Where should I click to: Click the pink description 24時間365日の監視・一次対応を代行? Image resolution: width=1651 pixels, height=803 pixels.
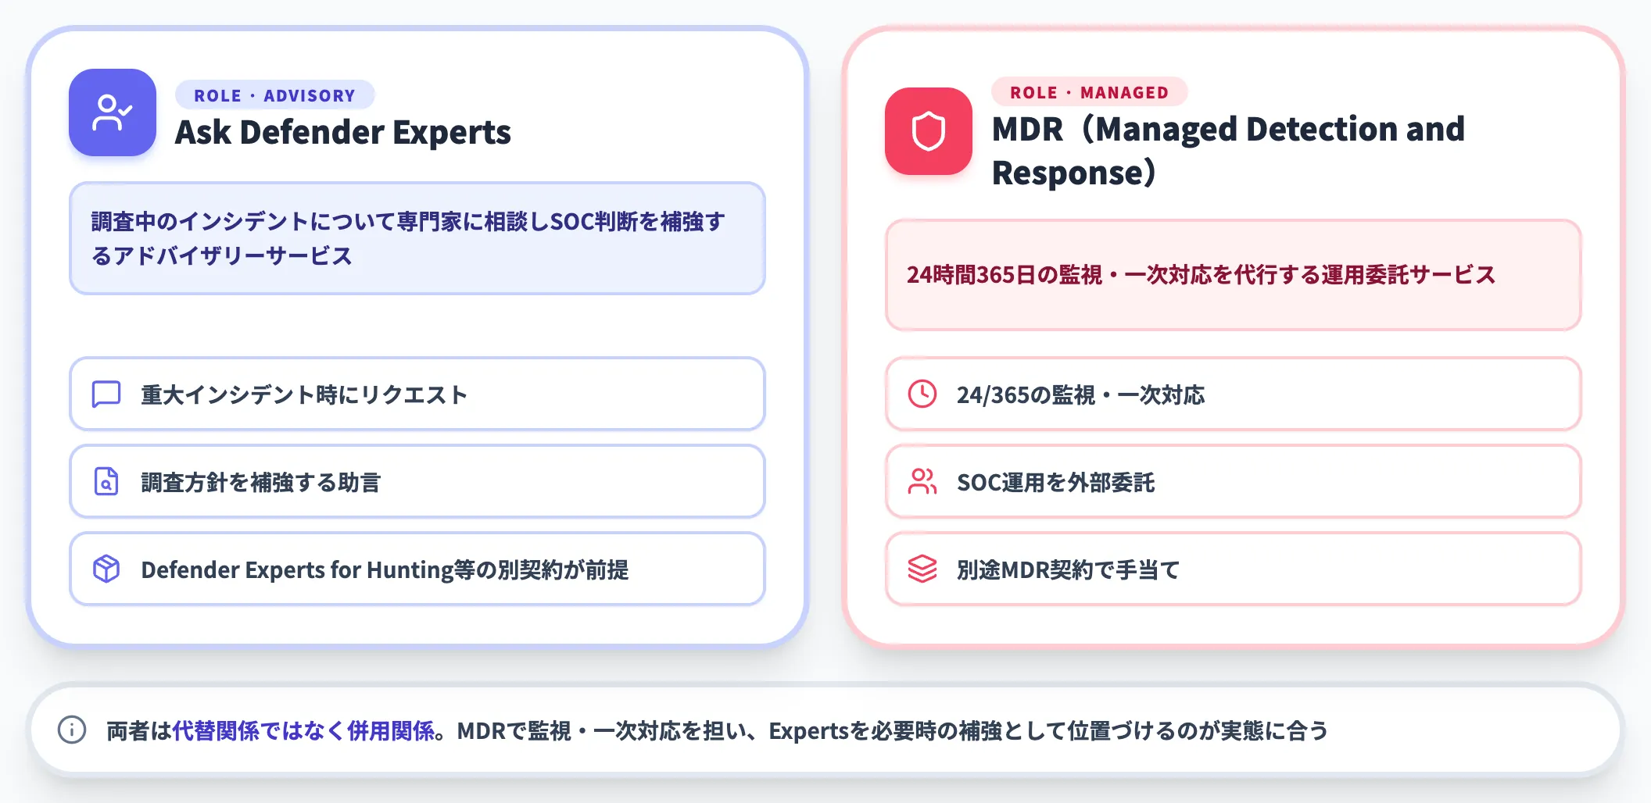[x=1234, y=275]
